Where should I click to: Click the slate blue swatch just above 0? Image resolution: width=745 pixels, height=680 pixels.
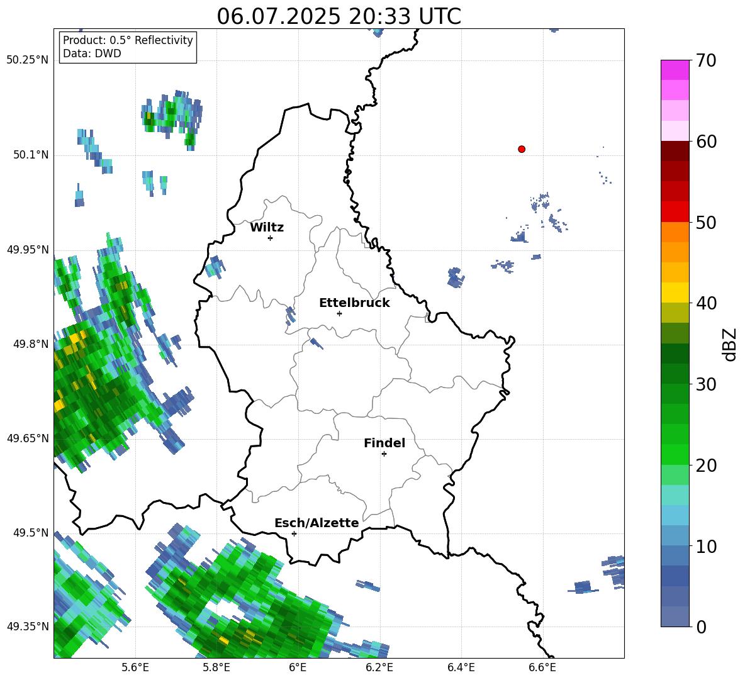coord(675,616)
